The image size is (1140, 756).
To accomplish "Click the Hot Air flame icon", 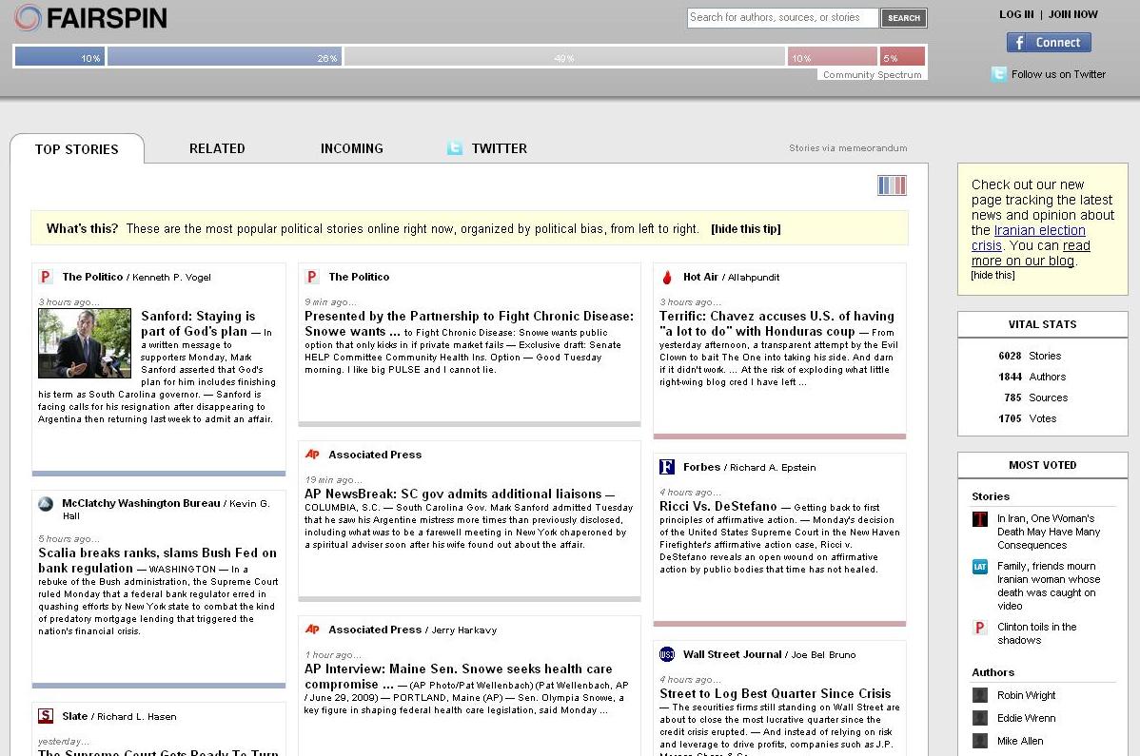I will 667,277.
